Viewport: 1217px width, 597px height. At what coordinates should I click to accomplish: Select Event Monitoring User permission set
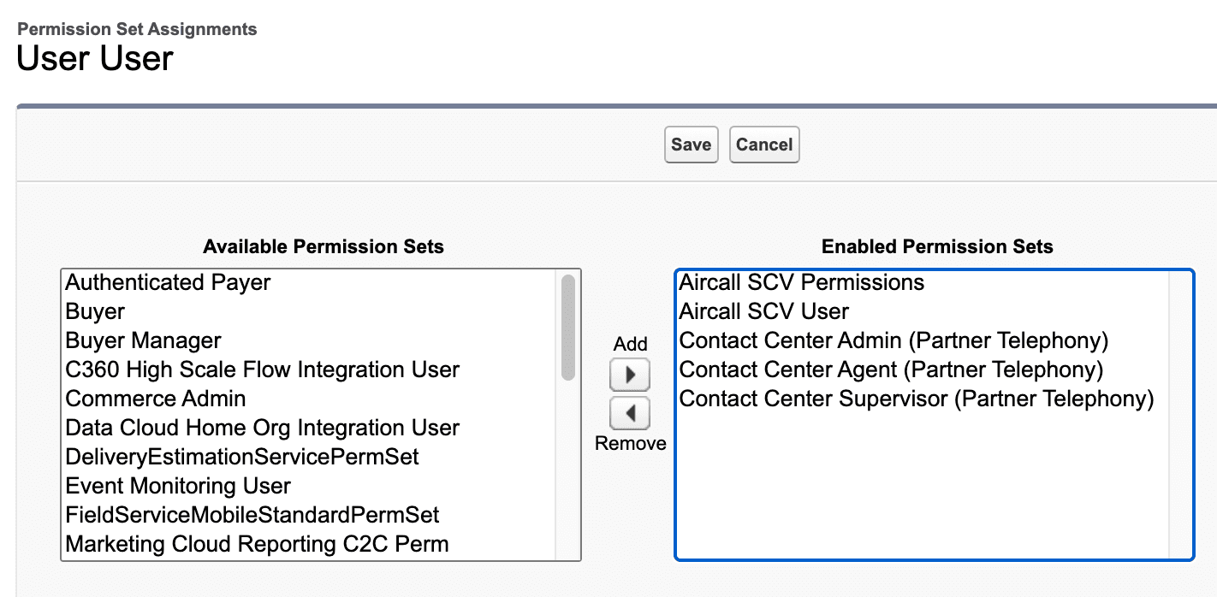[x=178, y=486]
